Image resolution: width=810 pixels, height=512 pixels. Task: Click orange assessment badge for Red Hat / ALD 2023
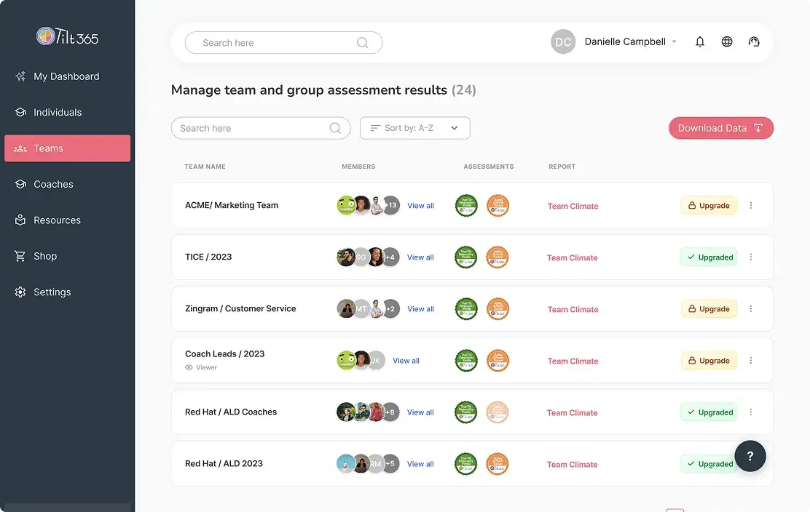[x=498, y=464]
